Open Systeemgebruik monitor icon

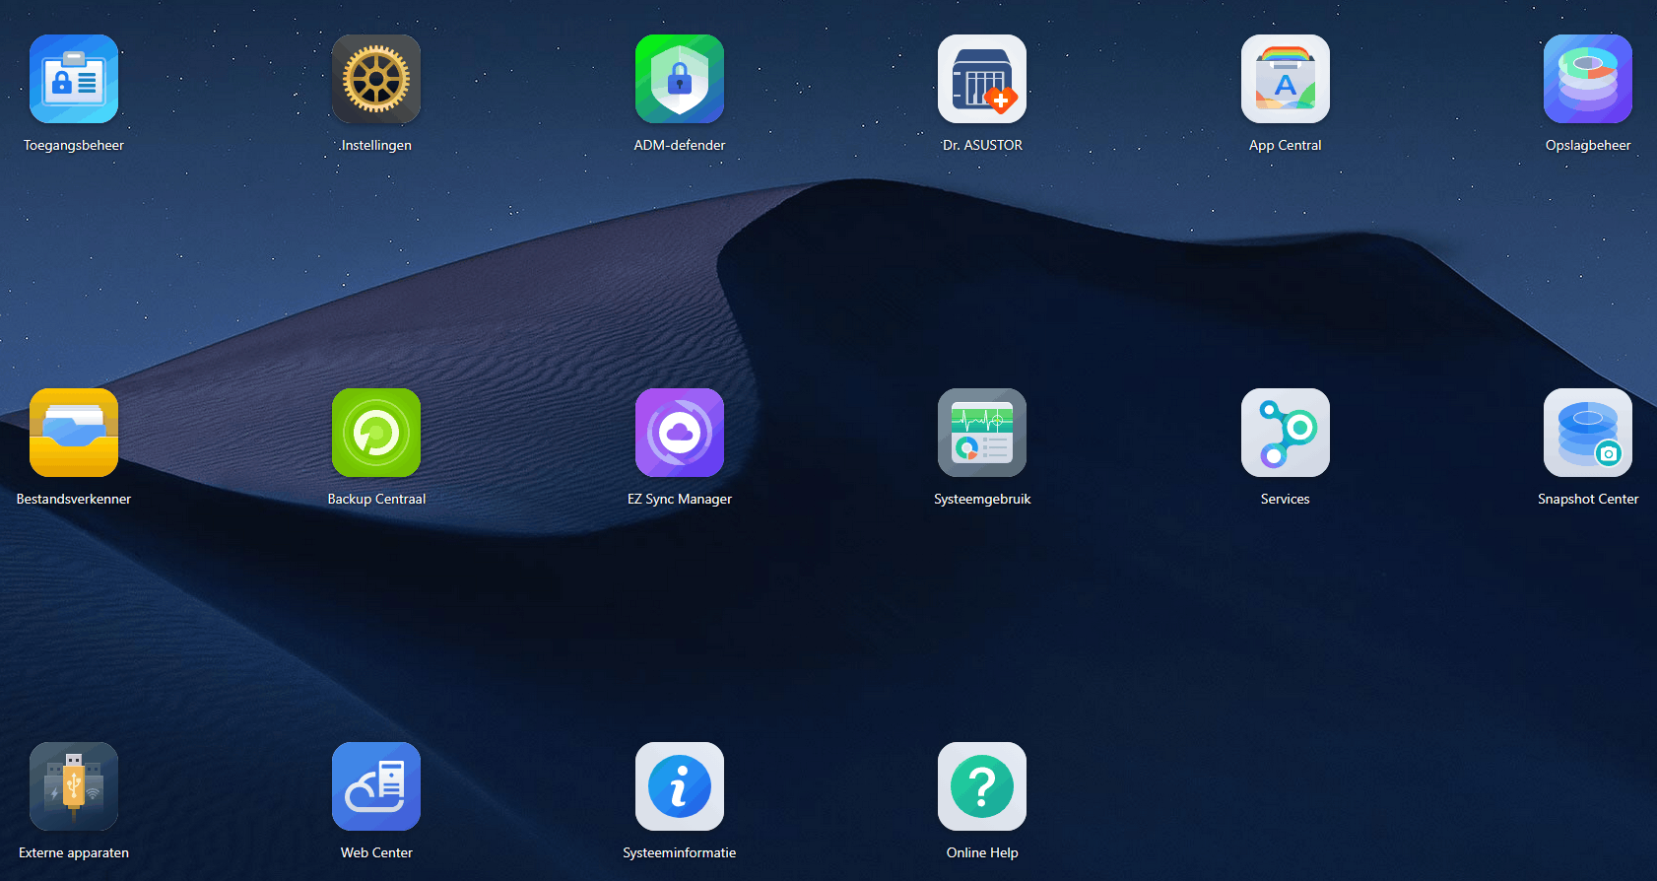pyautogui.click(x=982, y=433)
